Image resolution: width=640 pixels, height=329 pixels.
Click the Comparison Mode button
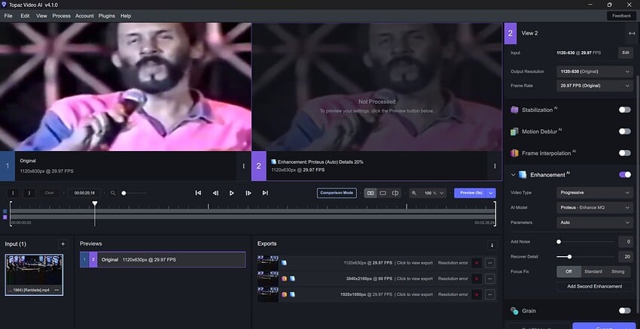(337, 193)
